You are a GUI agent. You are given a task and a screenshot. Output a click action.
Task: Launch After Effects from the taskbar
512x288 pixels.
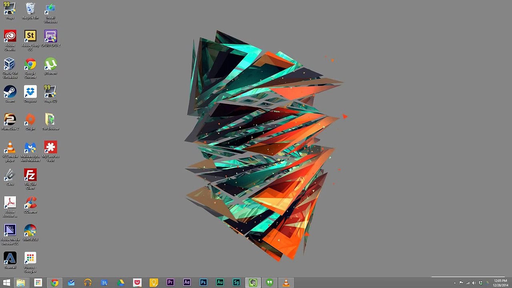[187, 283]
